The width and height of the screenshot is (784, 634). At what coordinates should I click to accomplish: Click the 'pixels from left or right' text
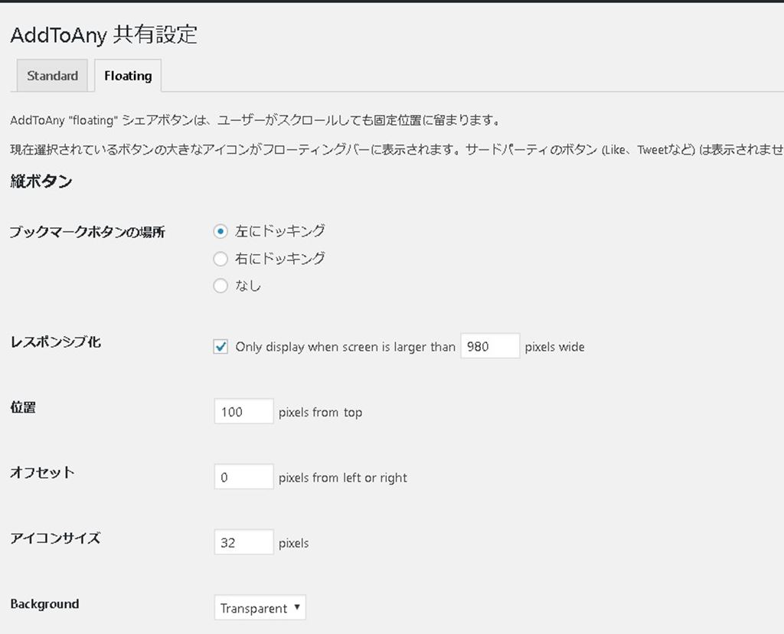pyautogui.click(x=342, y=478)
